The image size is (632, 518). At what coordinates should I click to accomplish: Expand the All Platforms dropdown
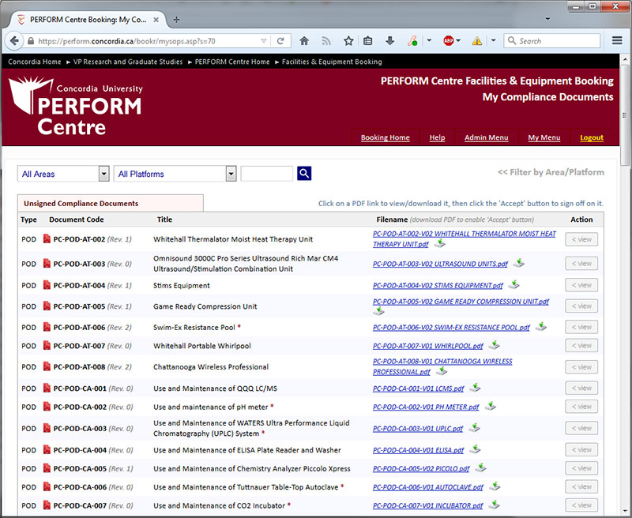[x=175, y=174]
